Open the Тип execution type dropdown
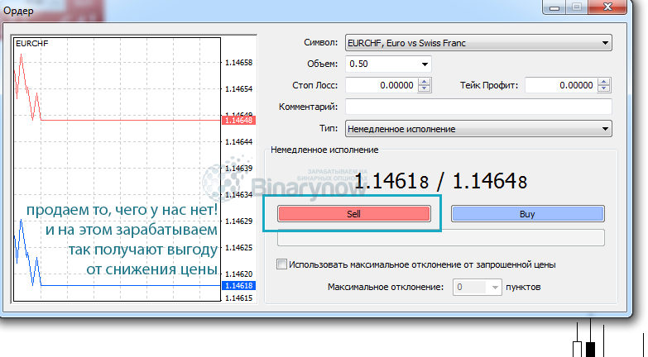 pyautogui.click(x=478, y=129)
